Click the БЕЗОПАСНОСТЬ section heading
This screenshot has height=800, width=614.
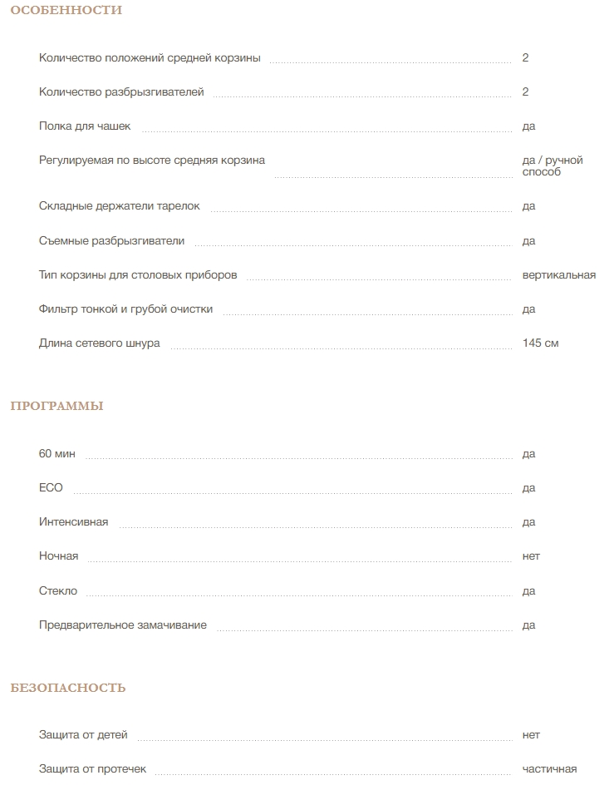point(68,688)
